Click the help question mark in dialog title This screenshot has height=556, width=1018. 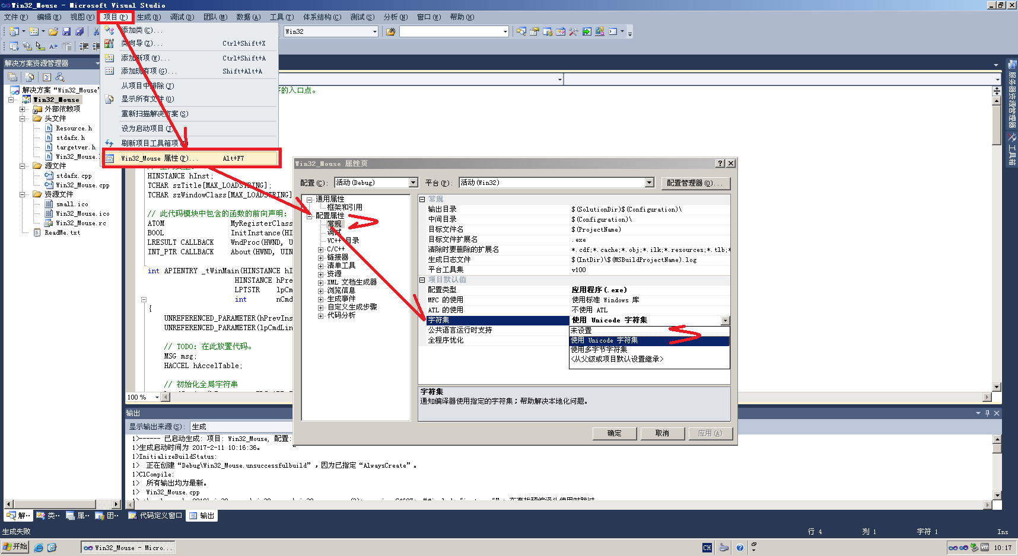(x=720, y=163)
